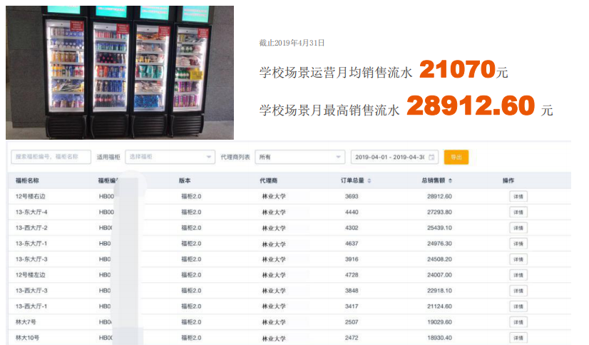This screenshot has width=589, height=345.
Task: Open 详情 for 13-西大厅-1 row
Action: point(518,307)
